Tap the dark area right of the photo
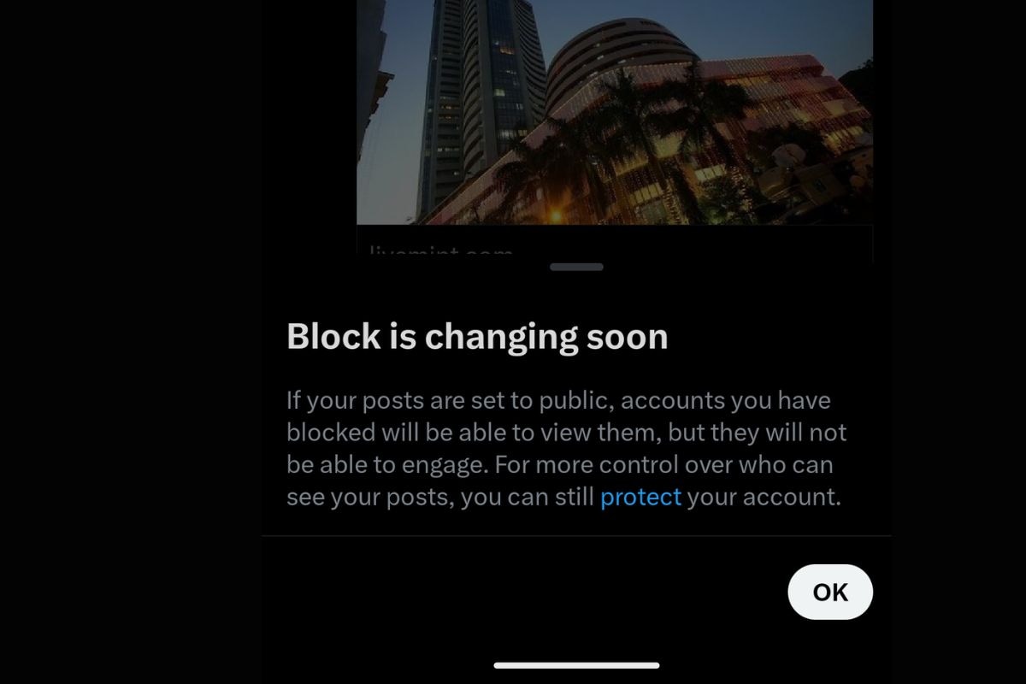The image size is (1026, 684). [949, 128]
